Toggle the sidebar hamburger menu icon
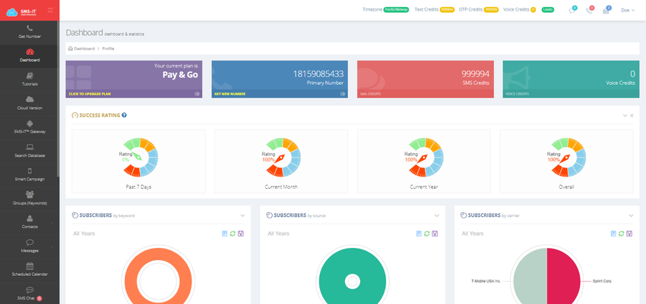This screenshot has height=304, width=646. pos(50,11)
